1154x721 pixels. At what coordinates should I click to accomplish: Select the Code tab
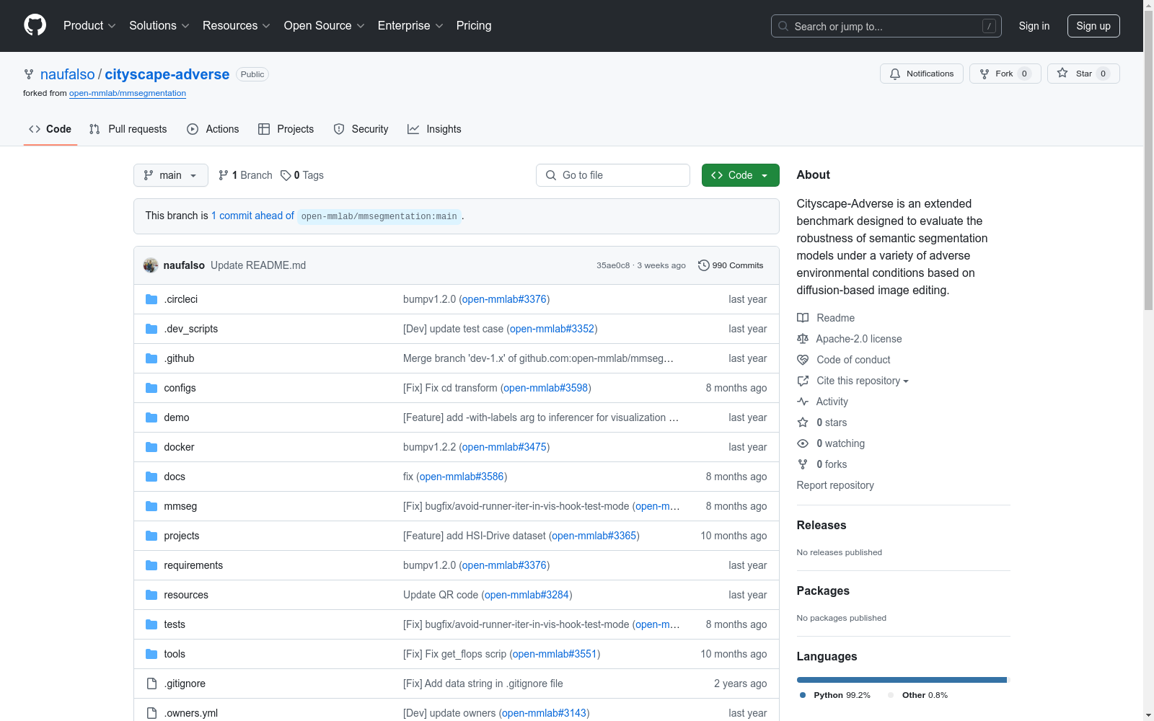50,129
